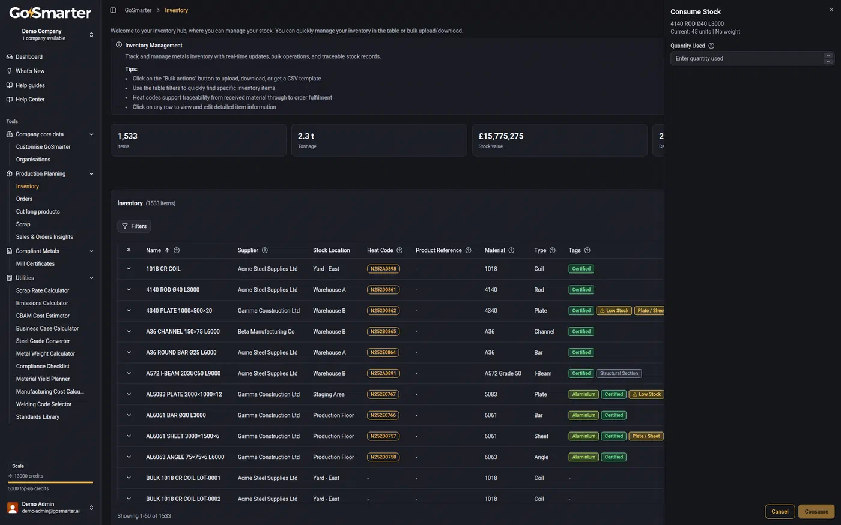The image size is (841, 525).
Task: Click the GoSmarter logo
Action: [50, 13]
